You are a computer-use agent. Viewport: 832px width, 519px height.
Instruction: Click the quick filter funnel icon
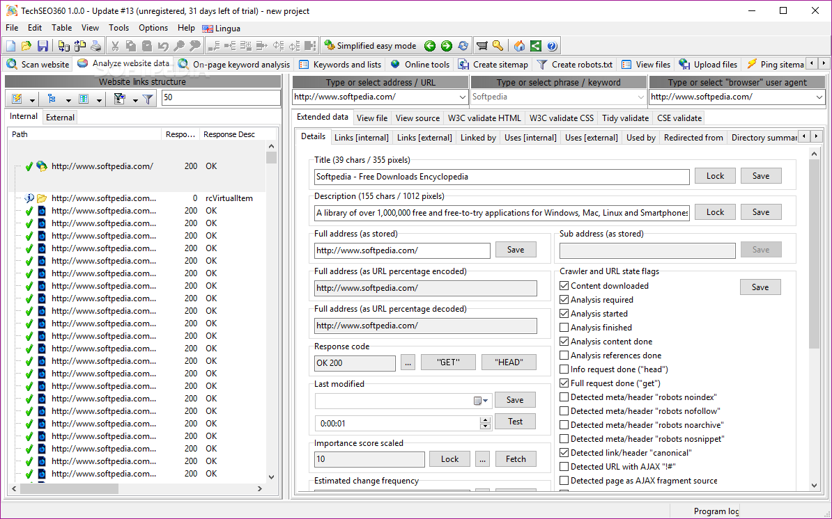click(148, 99)
